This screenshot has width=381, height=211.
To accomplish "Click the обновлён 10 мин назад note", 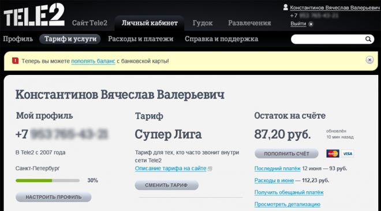I will (339, 134).
